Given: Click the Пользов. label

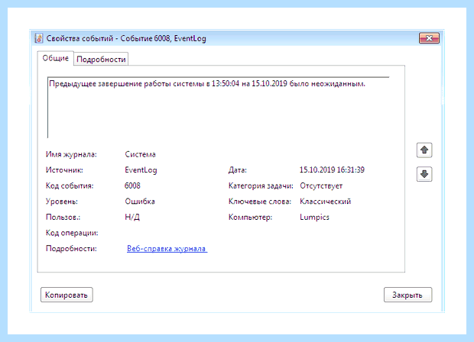Looking at the screenshot, I should tap(63, 218).
